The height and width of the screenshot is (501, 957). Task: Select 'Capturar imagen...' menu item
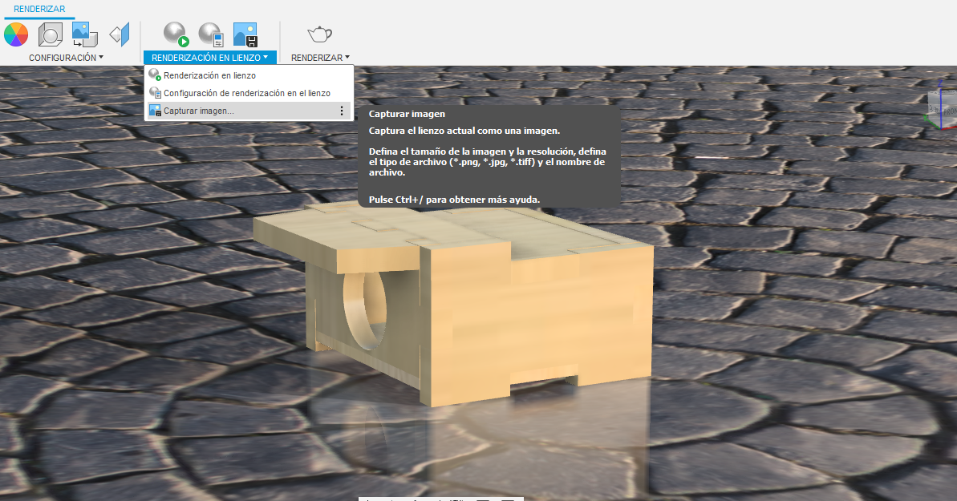pyautogui.click(x=249, y=111)
